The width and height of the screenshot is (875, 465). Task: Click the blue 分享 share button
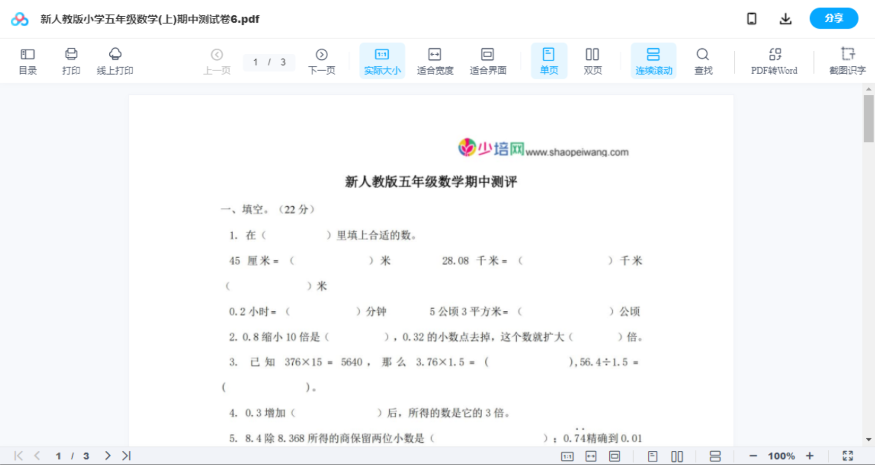coord(833,18)
